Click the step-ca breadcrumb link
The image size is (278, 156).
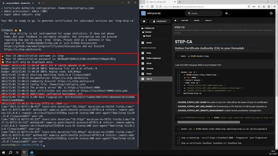pyautogui.click(x=208, y=20)
